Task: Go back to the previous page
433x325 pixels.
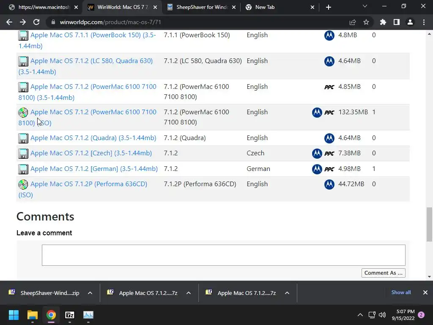Action: point(9,22)
